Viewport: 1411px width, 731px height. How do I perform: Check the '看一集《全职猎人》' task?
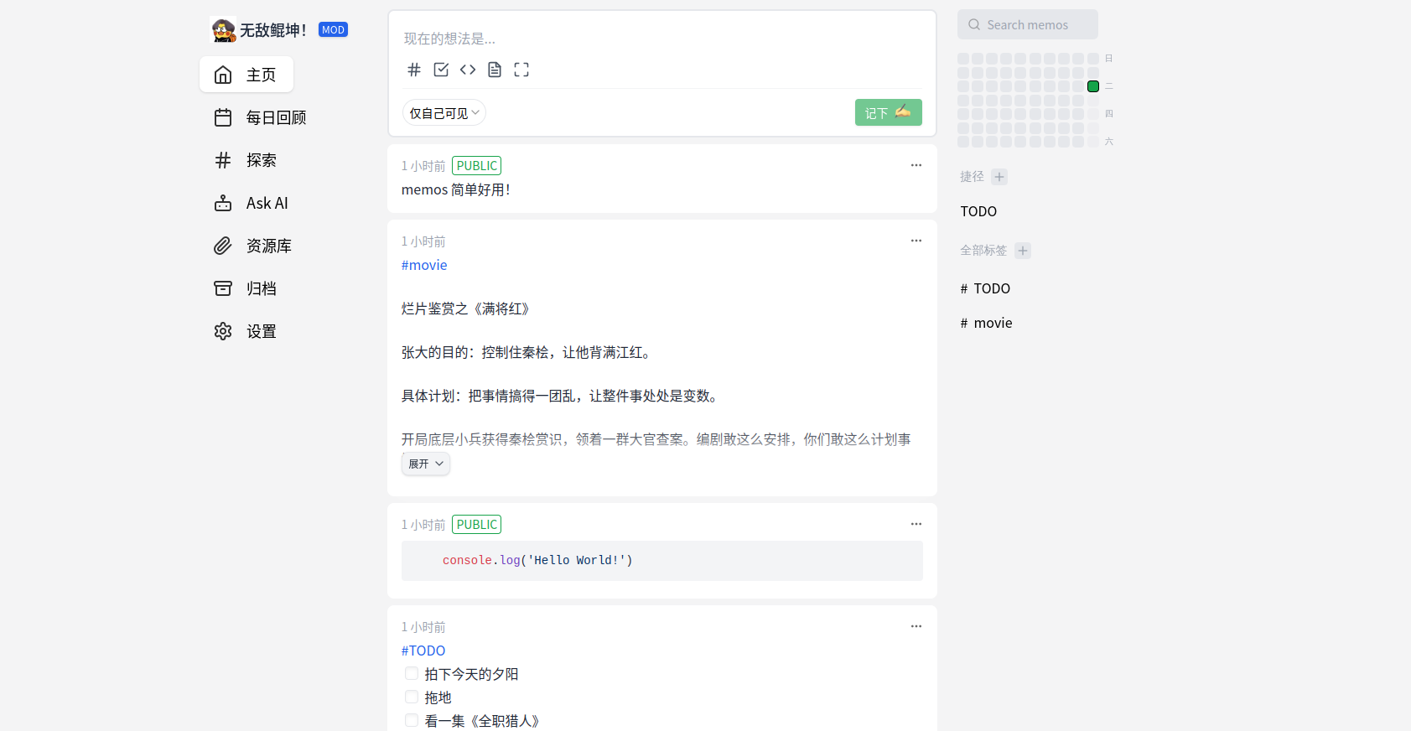412,720
